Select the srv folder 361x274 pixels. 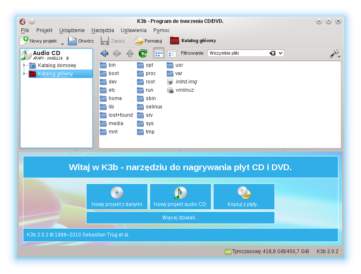(x=145, y=115)
